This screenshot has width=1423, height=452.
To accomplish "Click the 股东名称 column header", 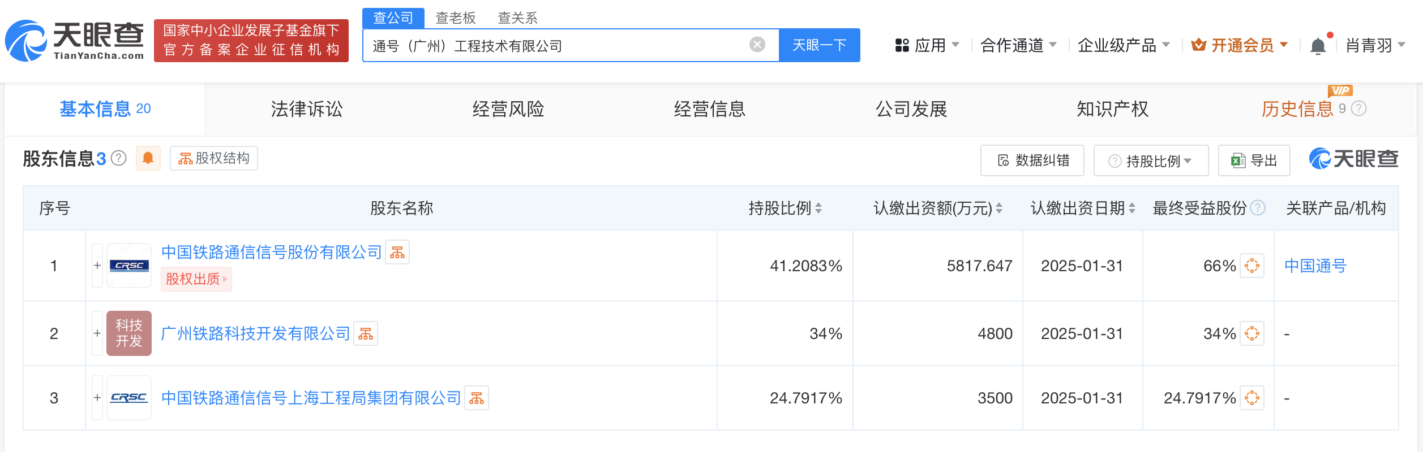I will tap(402, 208).
